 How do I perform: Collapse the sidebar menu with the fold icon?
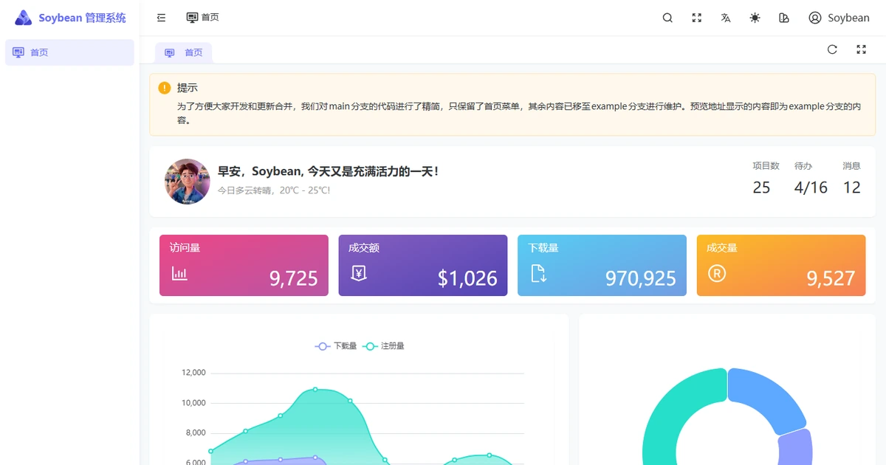[x=162, y=18]
